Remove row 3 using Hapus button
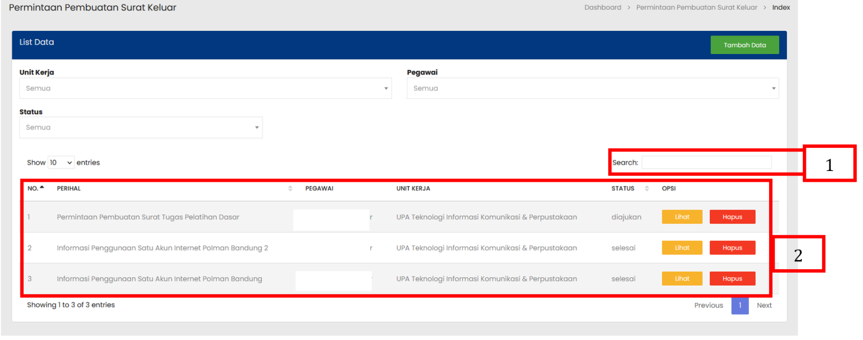The width and height of the screenshot is (863, 340). 732,279
